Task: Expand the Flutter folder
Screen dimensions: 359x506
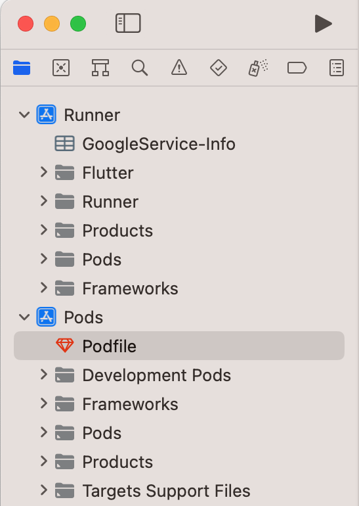Action: tap(44, 172)
